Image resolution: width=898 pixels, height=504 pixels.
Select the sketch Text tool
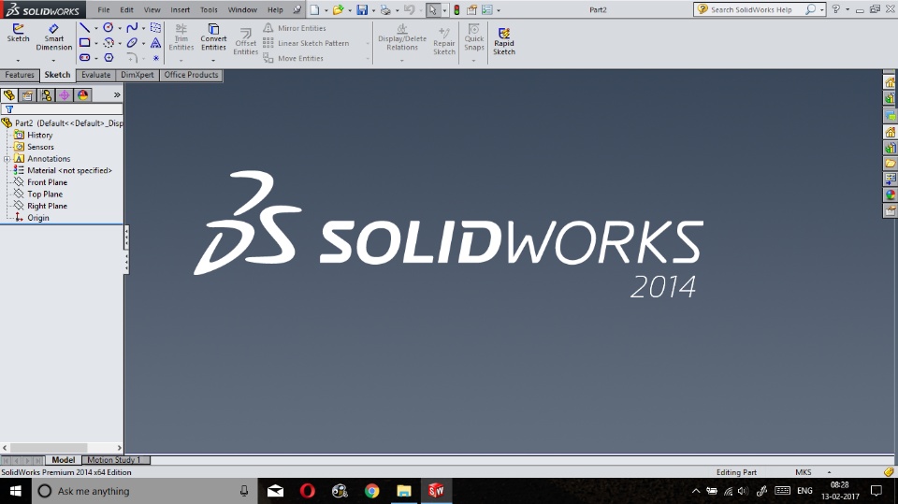(x=155, y=42)
